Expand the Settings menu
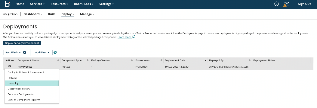Viewport: 317px width, 108px height. point(106,4)
